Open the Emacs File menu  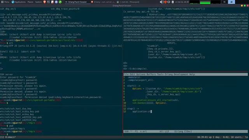pyautogui.click(x=126, y=74)
